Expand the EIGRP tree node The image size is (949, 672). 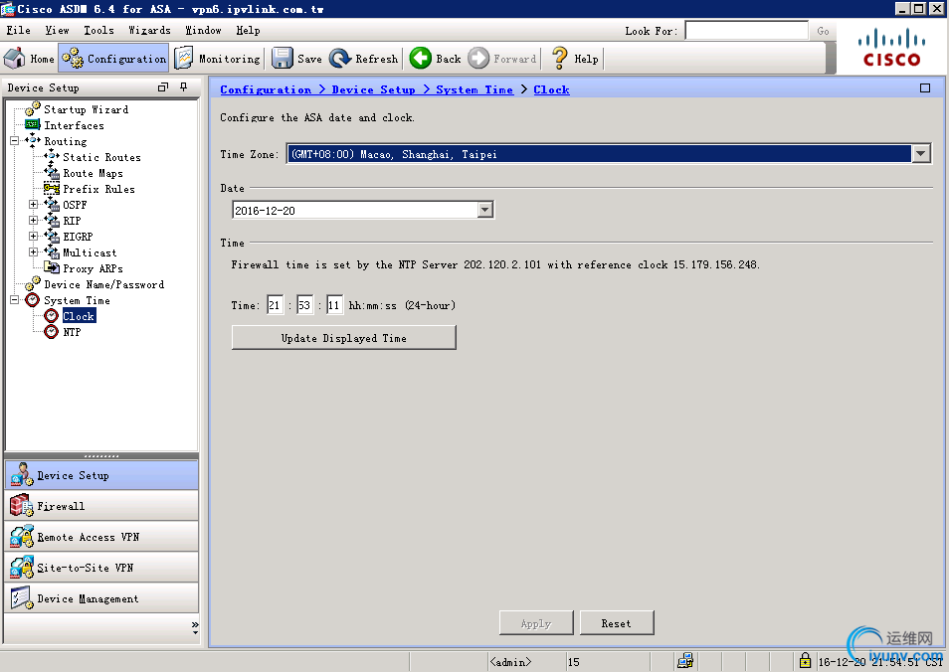coord(34,236)
